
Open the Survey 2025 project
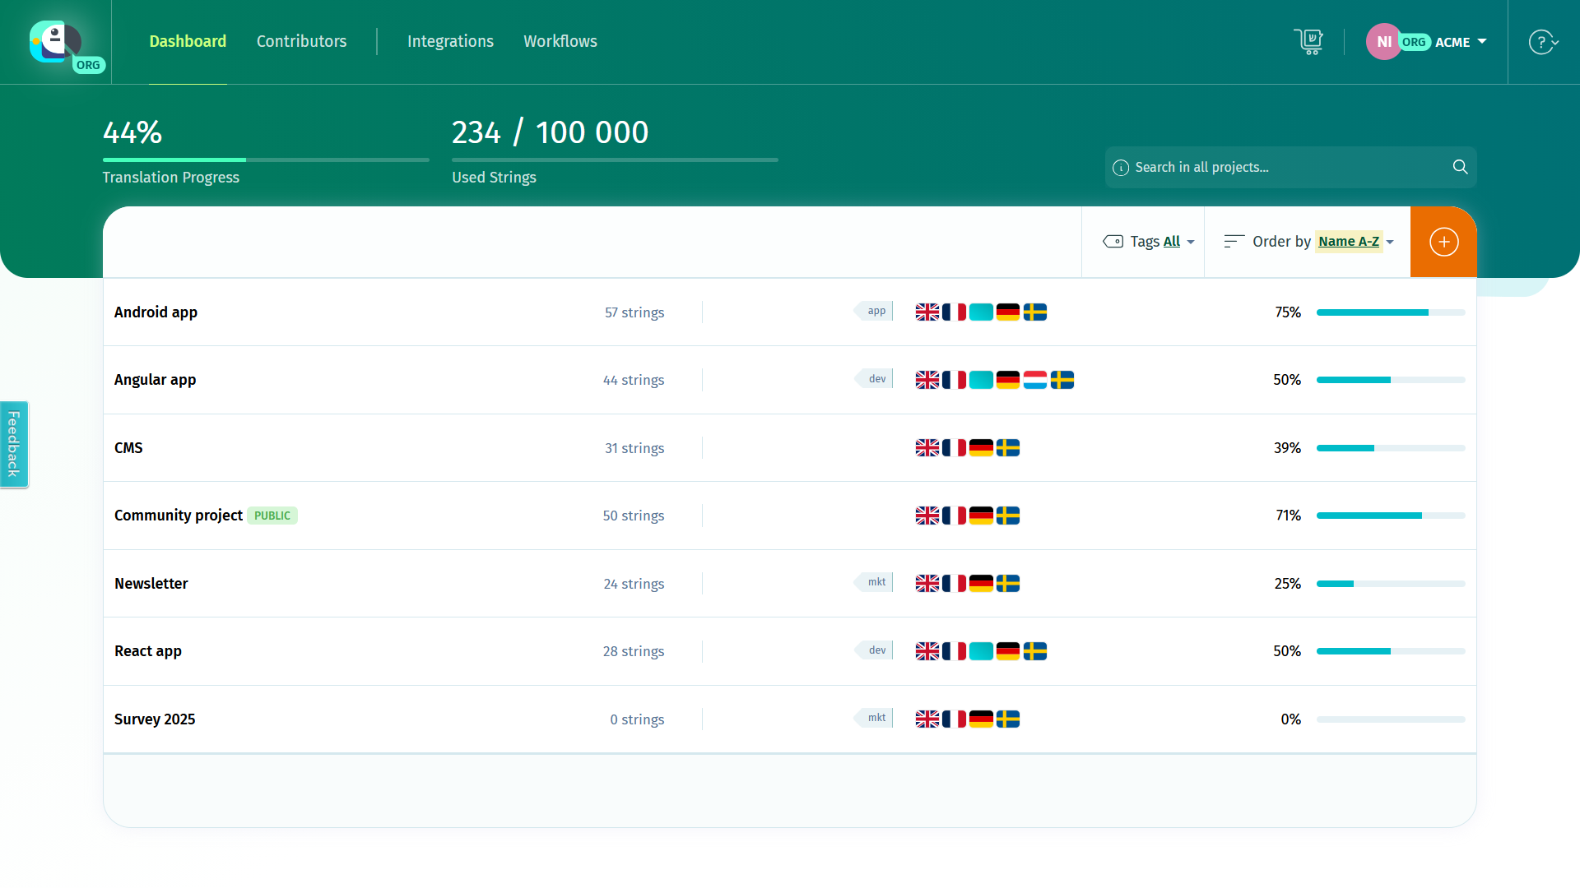tap(155, 719)
